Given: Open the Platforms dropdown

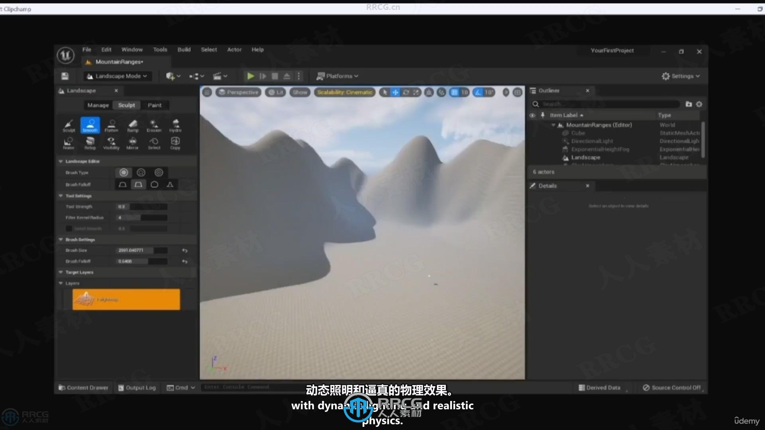Looking at the screenshot, I should pyautogui.click(x=337, y=76).
